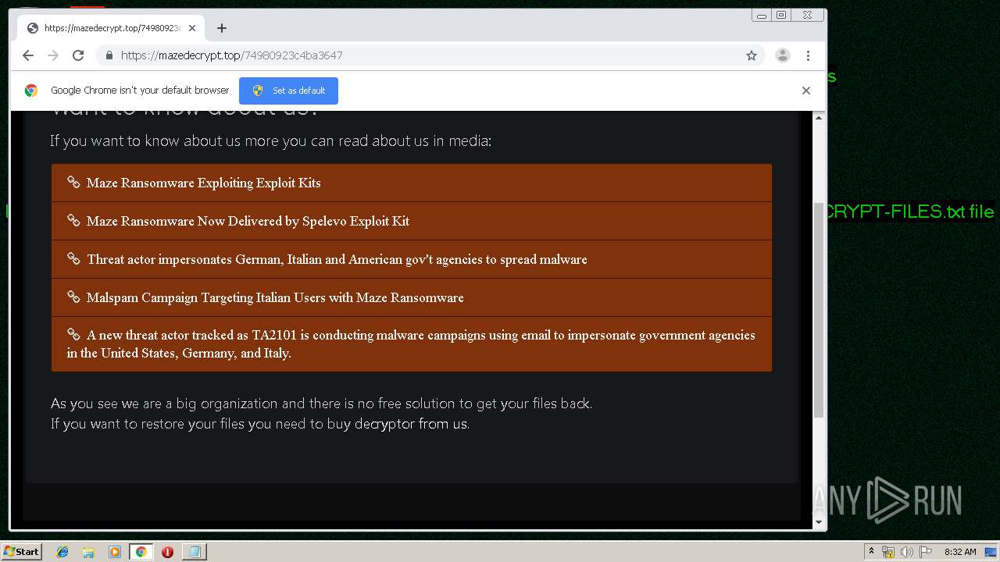
Task: Open 'Malspam Campaign Targeting Italian Users' link
Action: 275,297
